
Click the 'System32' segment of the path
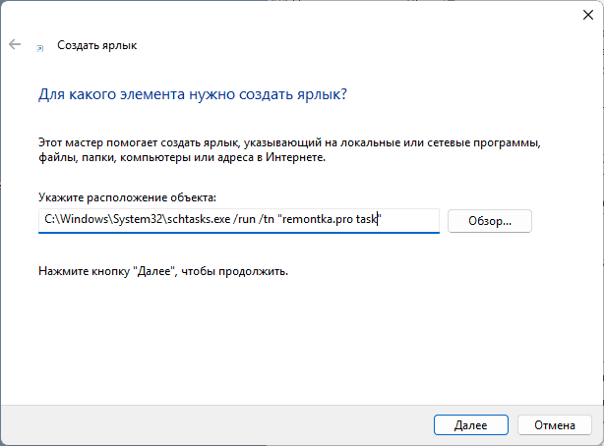pyautogui.click(x=132, y=220)
